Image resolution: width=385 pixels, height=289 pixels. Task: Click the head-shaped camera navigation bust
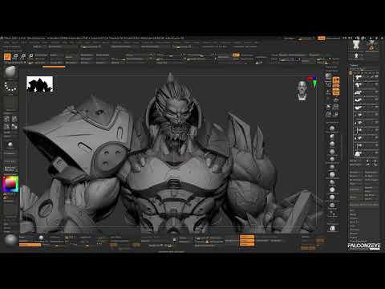[x=302, y=91]
